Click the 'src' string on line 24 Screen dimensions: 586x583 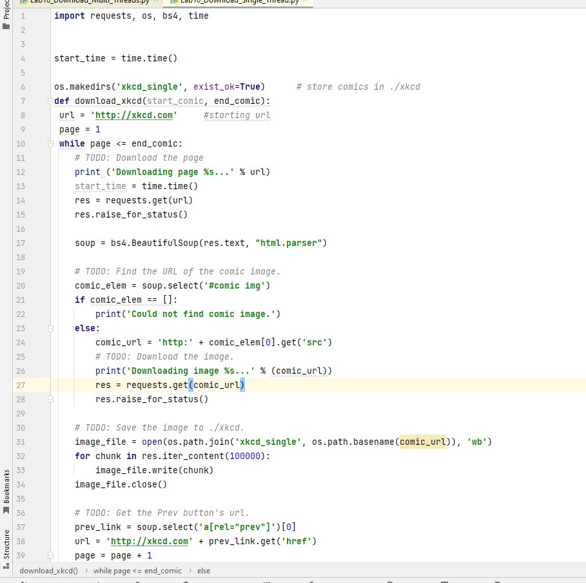pyautogui.click(x=315, y=342)
